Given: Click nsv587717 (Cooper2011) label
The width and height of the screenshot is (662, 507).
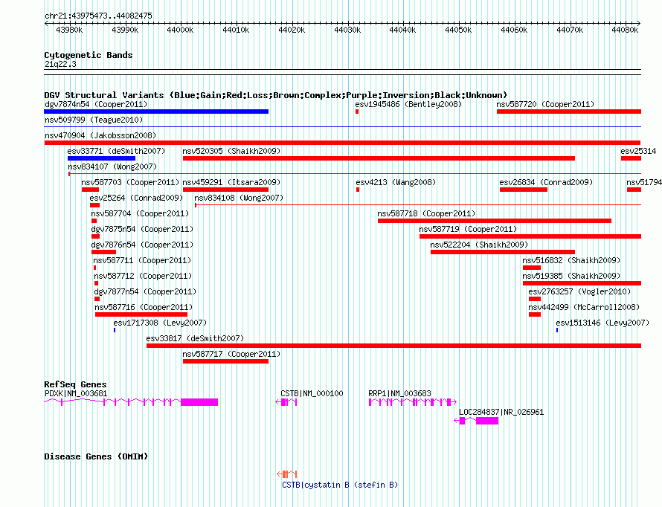Looking at the screenshot, I should tap(231, 354).
